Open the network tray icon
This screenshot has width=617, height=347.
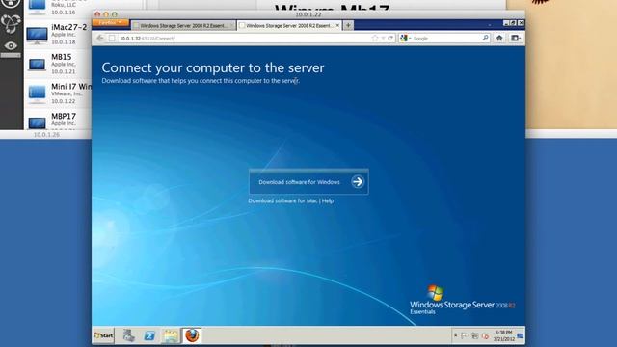[475, 335]
